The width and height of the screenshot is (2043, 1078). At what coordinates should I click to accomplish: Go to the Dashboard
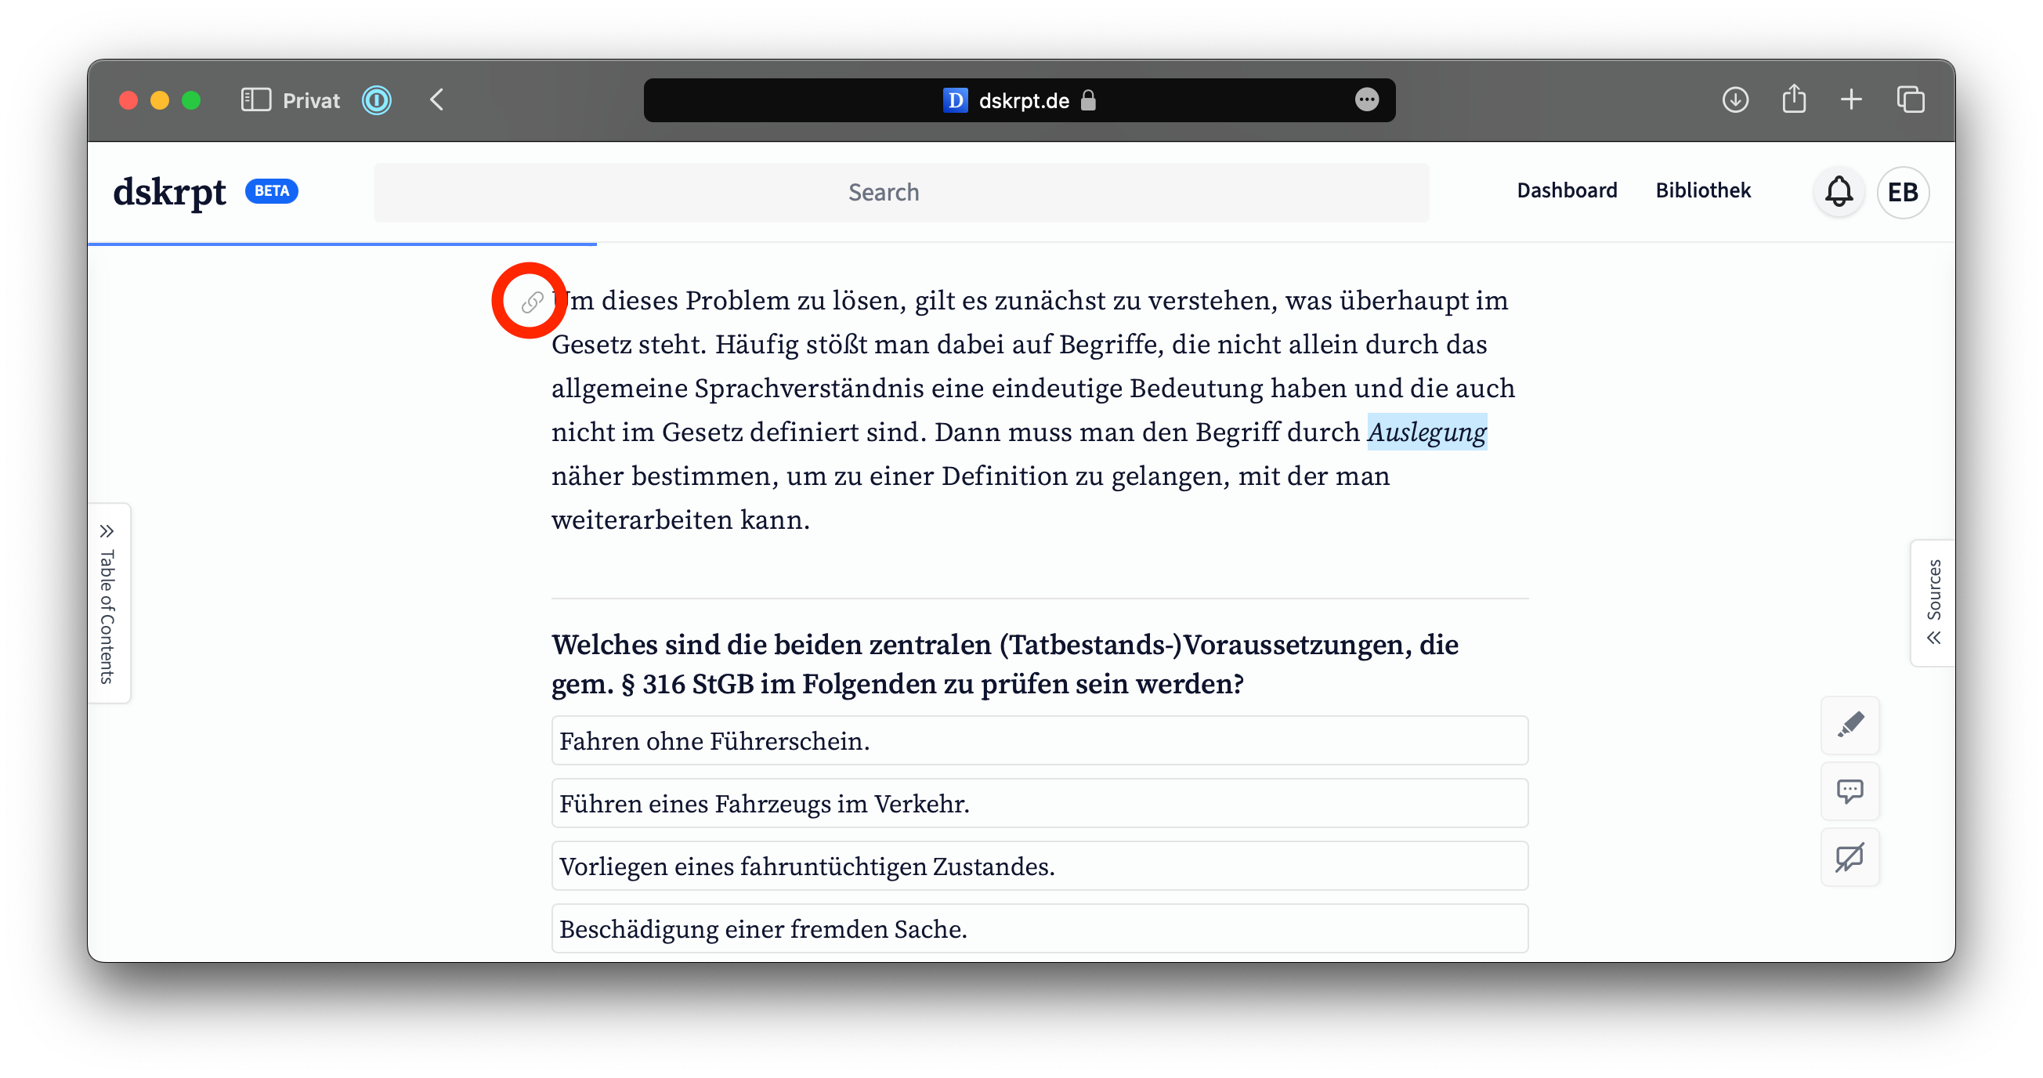click(1567, 190)
